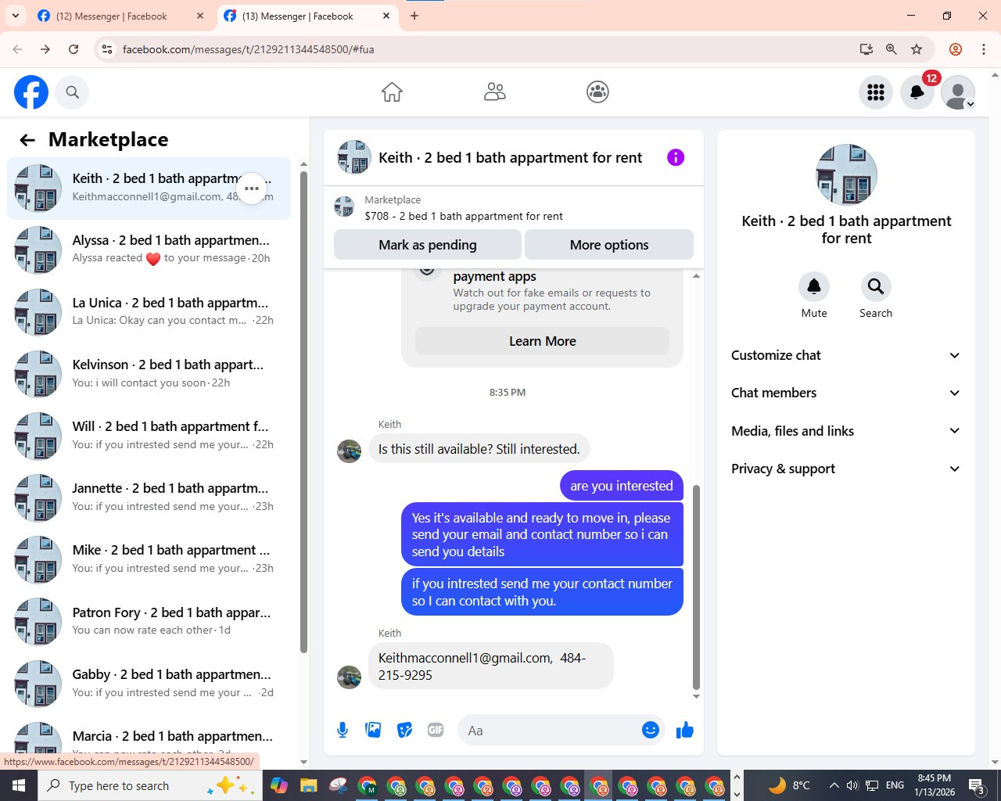Bookmark this page with the star icon
The height and width of the screenshot is (801, 1001).
click(x=917, y=49)
